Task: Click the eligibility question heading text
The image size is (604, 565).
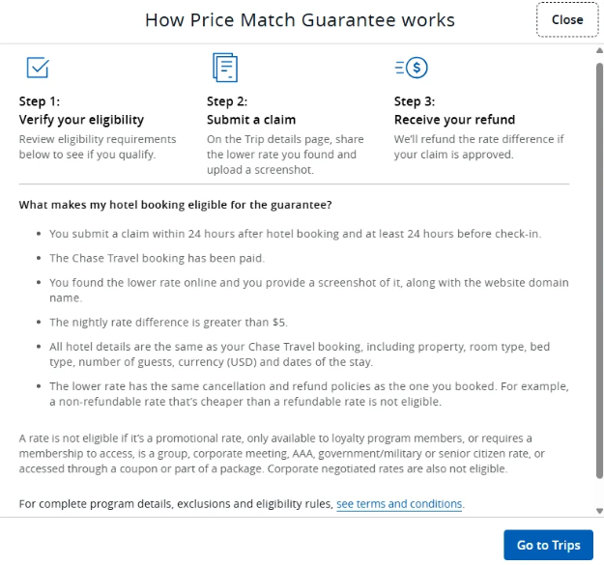Action: pos(176,205)
